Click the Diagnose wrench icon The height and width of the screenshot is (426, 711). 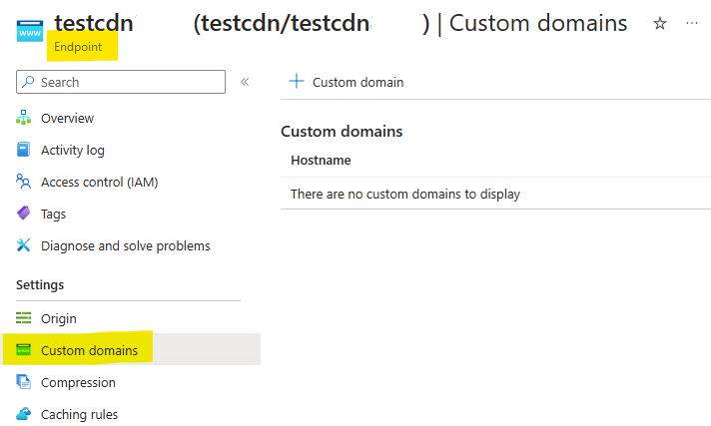[x=24, y=245]
